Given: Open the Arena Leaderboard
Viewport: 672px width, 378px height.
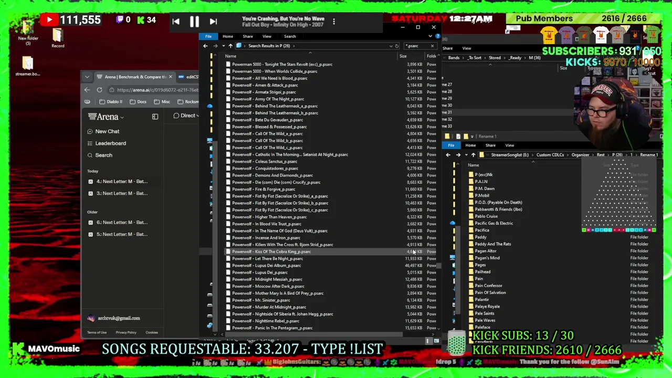Looking at the screenshot, I should pyautogui.click(x=107, y=143).
